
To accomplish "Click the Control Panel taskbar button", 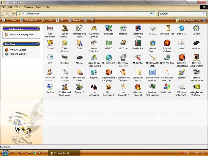I will coord(64,153).
